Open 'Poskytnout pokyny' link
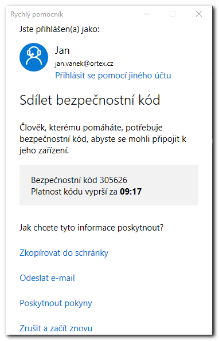The image size is (219, 341). [56, 303]
